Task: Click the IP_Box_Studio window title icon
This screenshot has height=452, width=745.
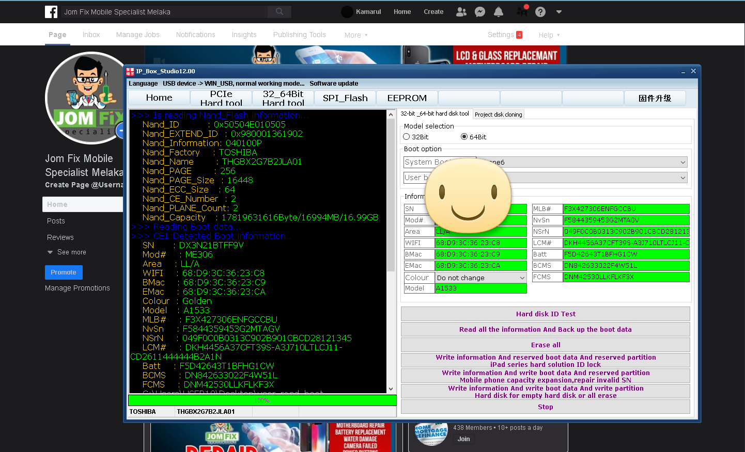Action: [x=130, y=72]
